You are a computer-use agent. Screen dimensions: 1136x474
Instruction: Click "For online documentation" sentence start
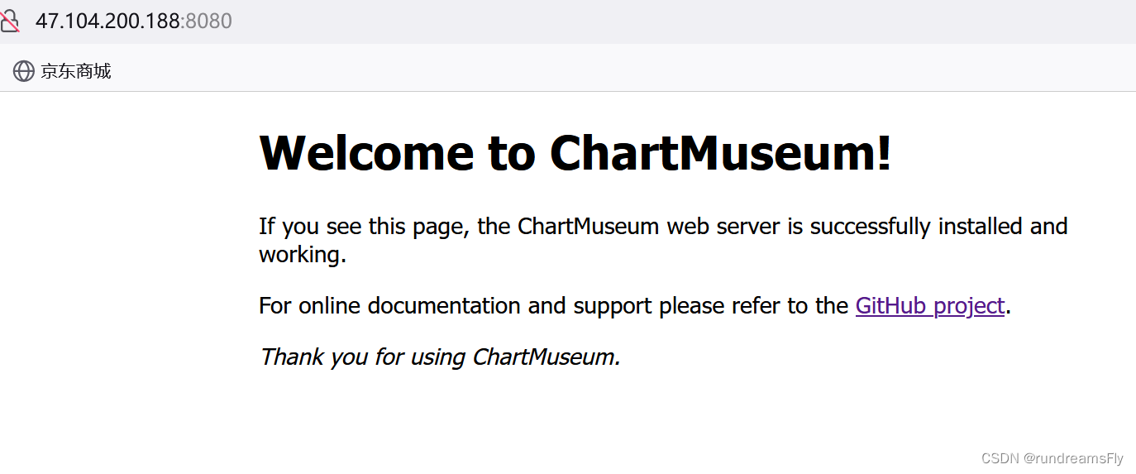tap(389, 306)
